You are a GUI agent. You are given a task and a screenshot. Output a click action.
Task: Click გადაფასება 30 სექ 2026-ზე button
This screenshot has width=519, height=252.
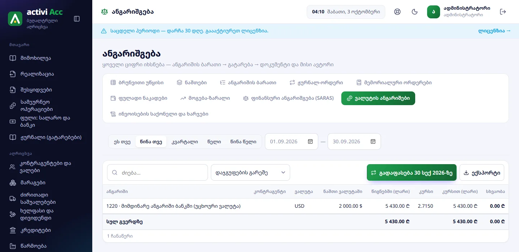click(412, 172)
